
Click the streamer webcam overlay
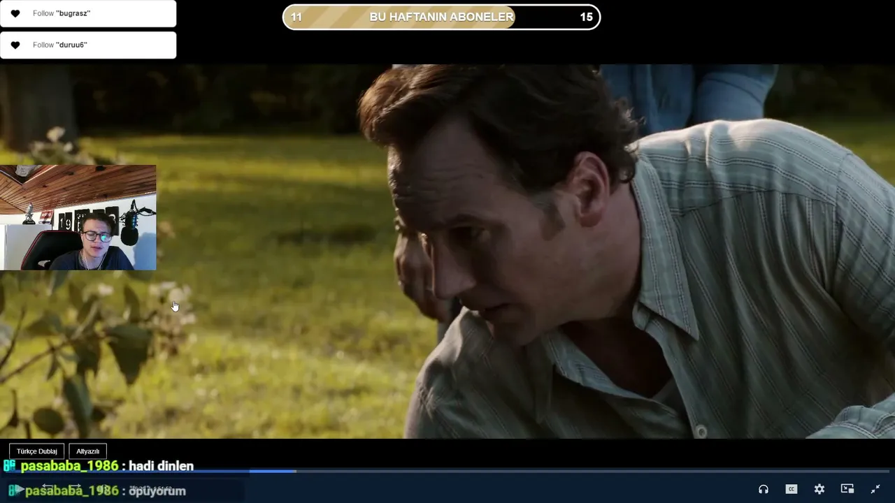[78, 217]
